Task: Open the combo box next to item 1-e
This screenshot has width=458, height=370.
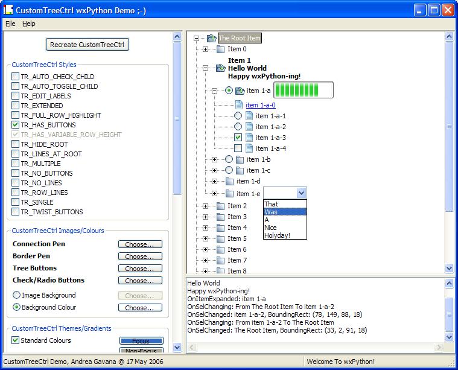Action: (301, 193)
